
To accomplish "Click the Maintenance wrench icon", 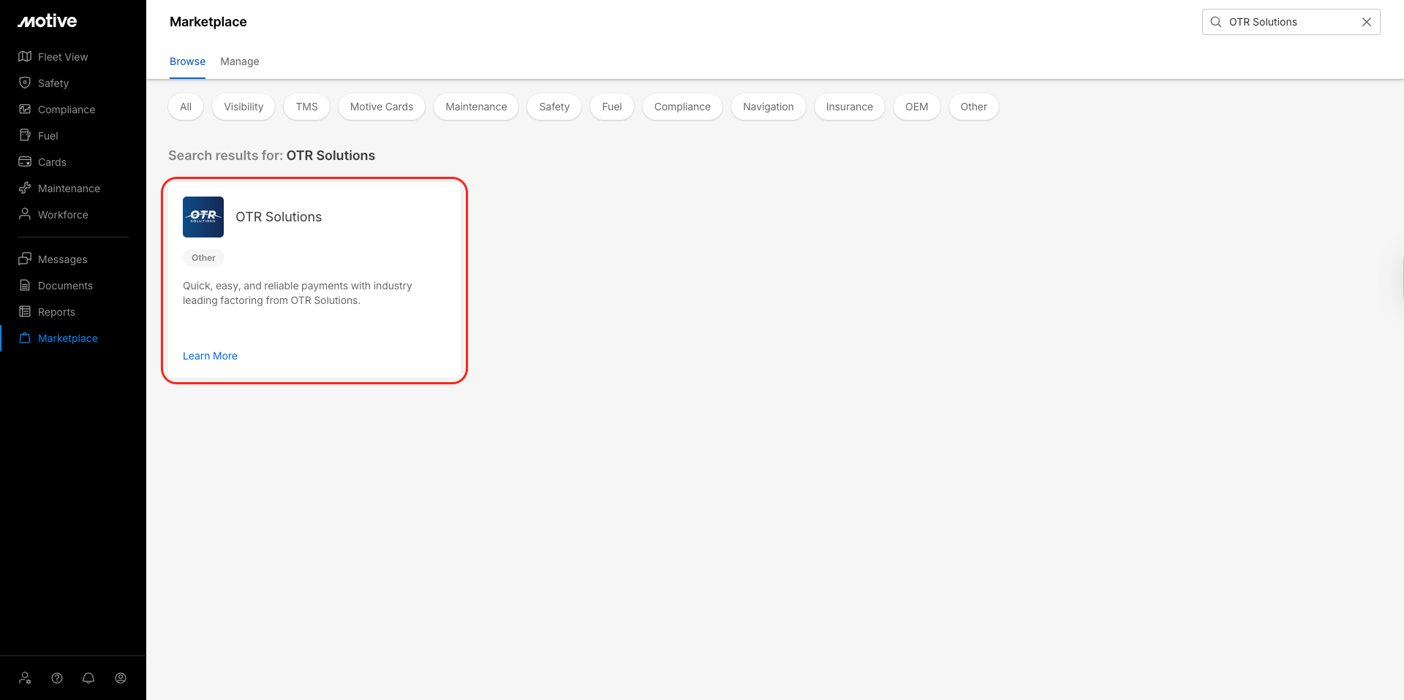I will pos(25,189).
